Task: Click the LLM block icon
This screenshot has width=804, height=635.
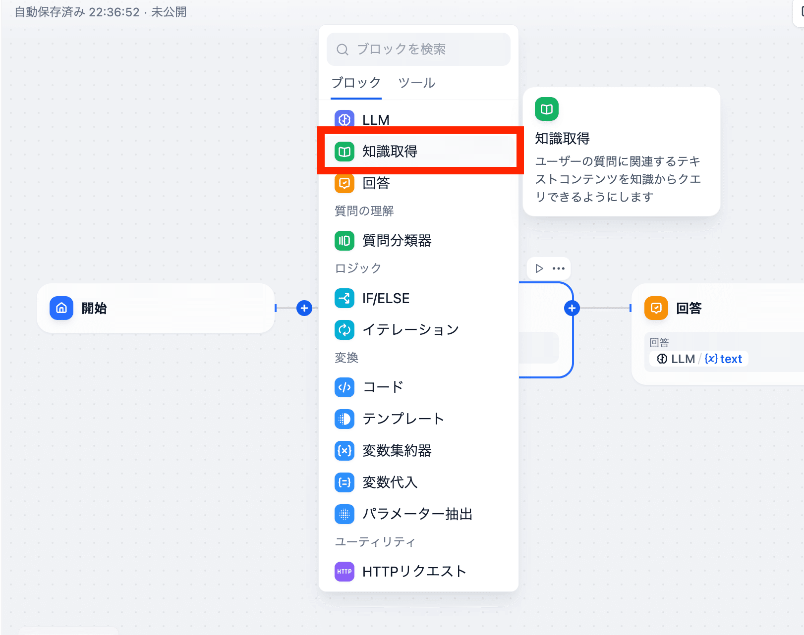Action: pyautogui.click(x=344, y=120)
